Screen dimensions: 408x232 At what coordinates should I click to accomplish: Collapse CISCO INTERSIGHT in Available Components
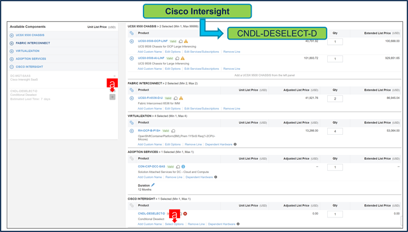[x=12, y=67]
